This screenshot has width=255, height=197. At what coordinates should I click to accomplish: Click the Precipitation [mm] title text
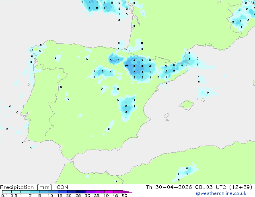(x=26, y=187)
